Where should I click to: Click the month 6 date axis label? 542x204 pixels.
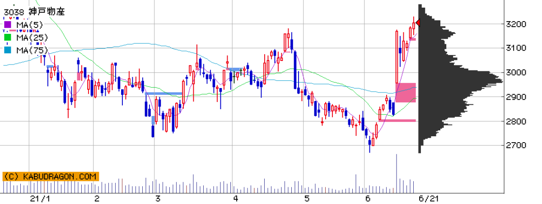(367, 198)
